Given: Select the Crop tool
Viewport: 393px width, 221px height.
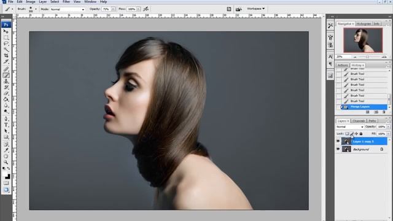Looking at the screenshot, I should pos(6,56).
